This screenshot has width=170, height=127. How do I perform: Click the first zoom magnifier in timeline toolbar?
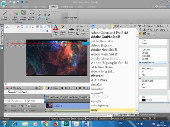(x=7, y=88)
